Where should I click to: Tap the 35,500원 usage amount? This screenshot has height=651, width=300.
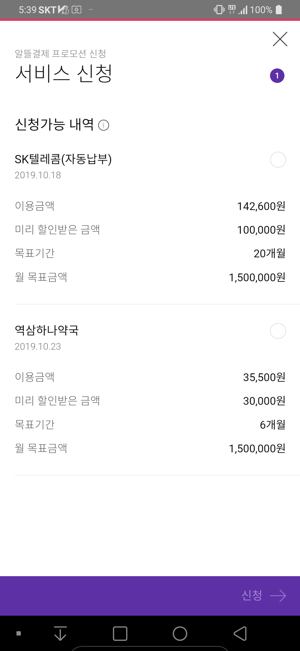click(264, 378)
